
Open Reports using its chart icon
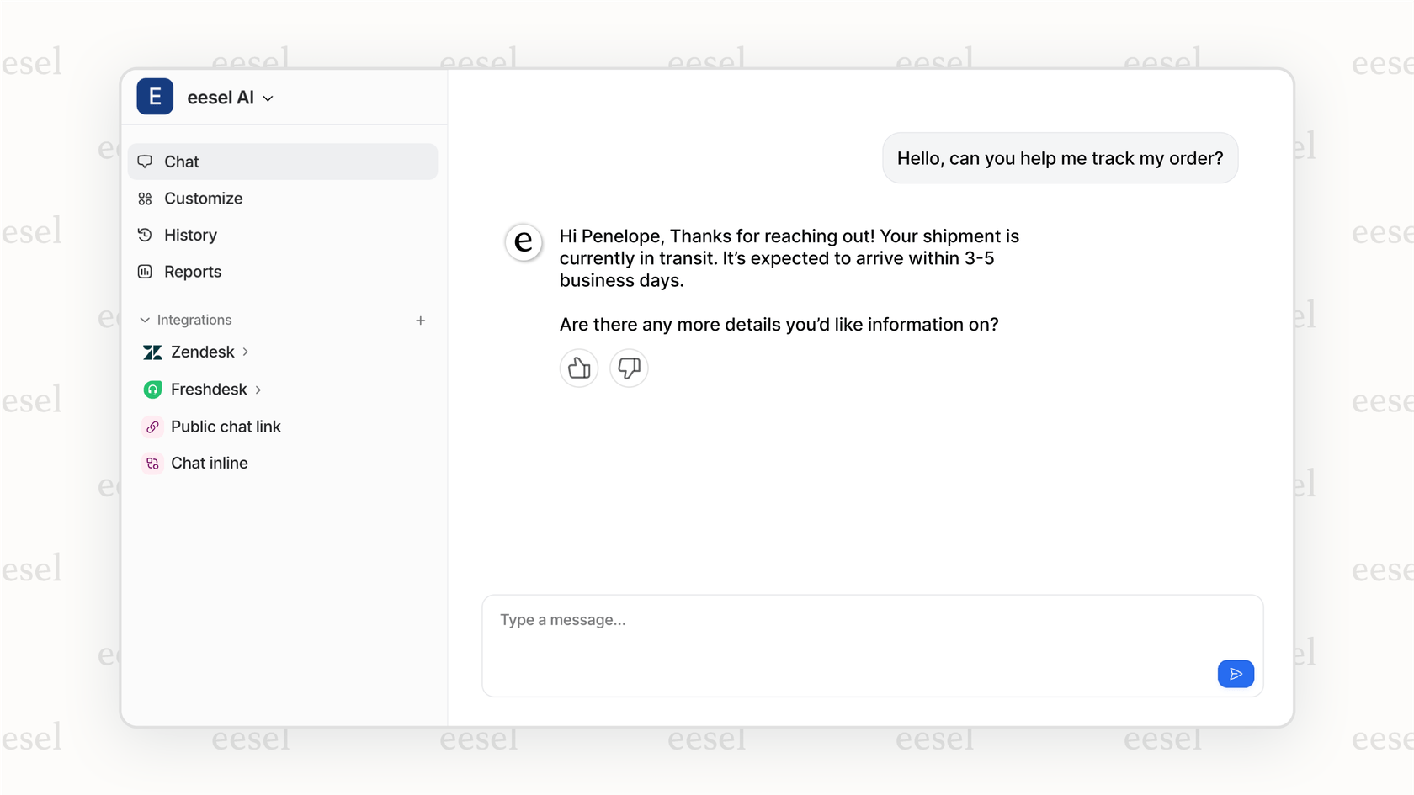146,272
